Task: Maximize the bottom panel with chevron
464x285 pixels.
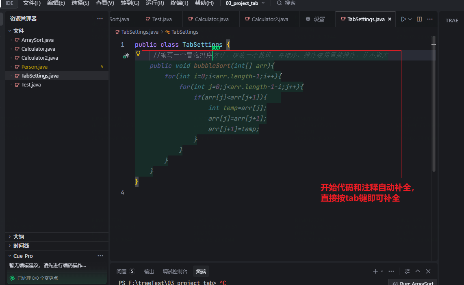Action: coord(418,271)
